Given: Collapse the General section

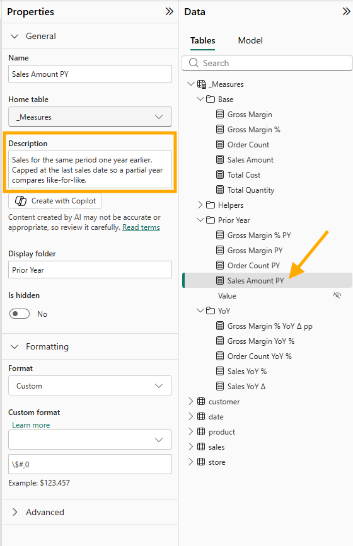Looking at the screenshot, I should pyautogui.click(x=14, y=37).
